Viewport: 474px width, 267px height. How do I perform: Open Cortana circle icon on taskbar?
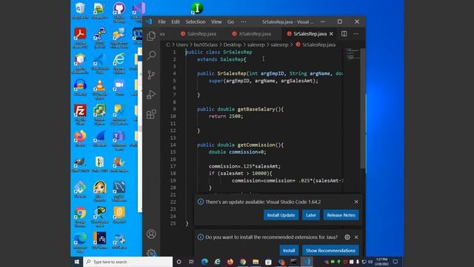[178, 262]
